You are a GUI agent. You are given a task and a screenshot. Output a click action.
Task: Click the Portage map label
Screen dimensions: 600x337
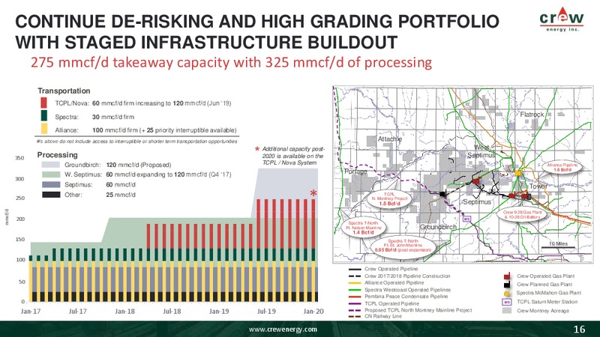355,171
